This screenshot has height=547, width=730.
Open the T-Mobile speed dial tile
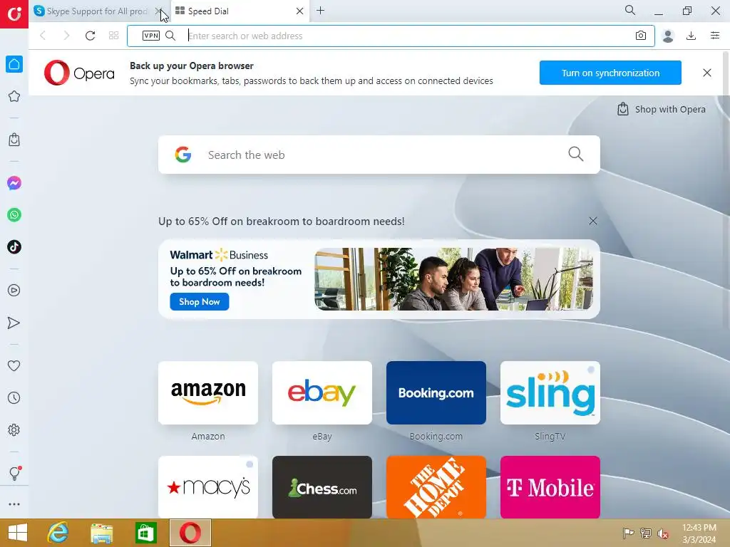[550, 487]
